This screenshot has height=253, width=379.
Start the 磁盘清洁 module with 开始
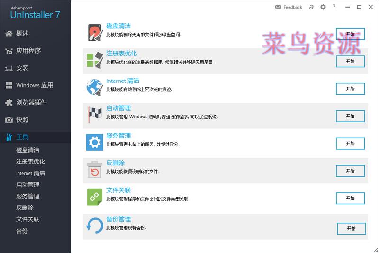350,34
